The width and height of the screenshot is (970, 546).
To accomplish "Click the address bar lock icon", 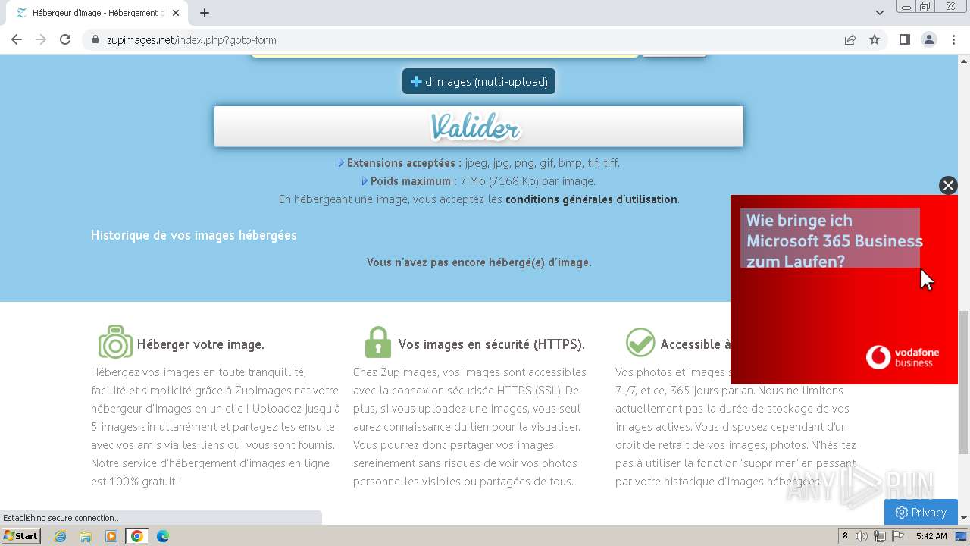I will [x=95, y=40].
